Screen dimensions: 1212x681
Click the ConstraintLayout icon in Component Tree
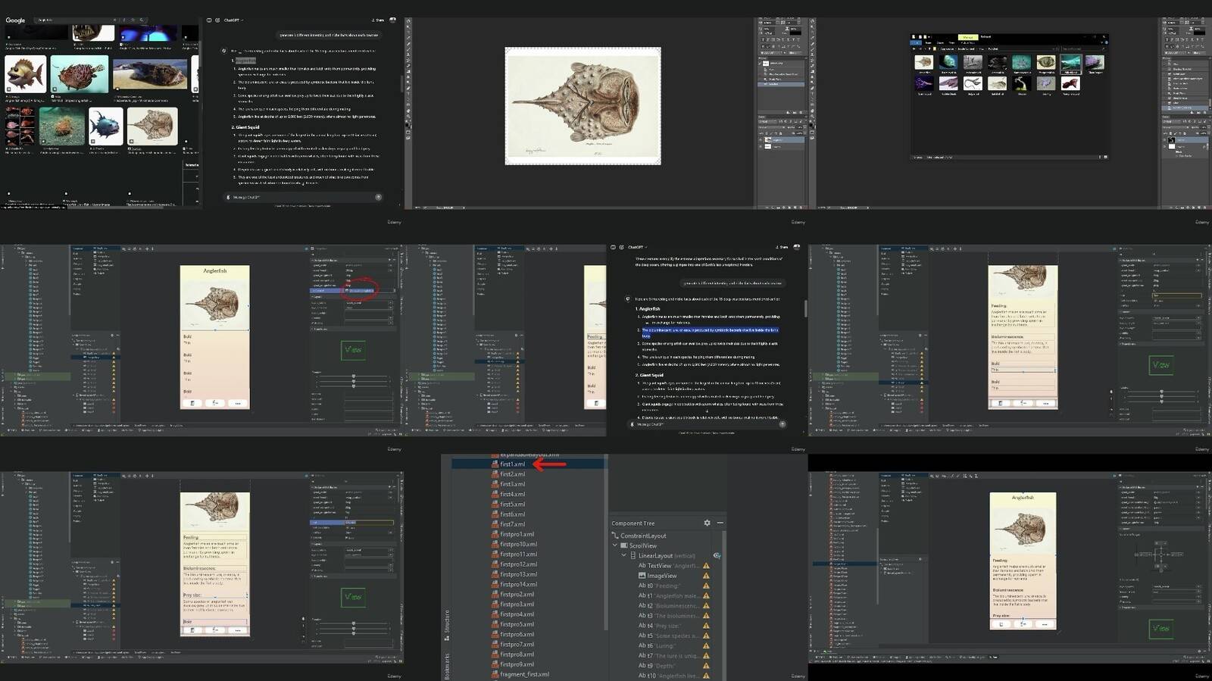click(615, 536)
